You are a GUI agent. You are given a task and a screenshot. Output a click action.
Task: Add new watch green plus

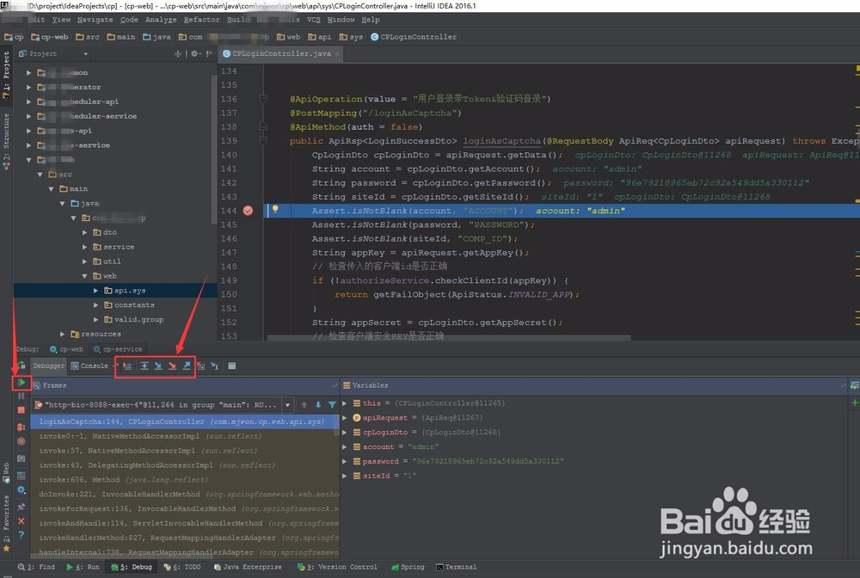[x=855, y=403]
